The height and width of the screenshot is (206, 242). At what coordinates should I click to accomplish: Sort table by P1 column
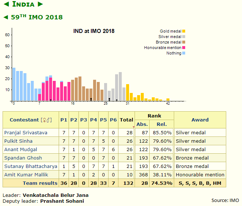coord(64,120)
